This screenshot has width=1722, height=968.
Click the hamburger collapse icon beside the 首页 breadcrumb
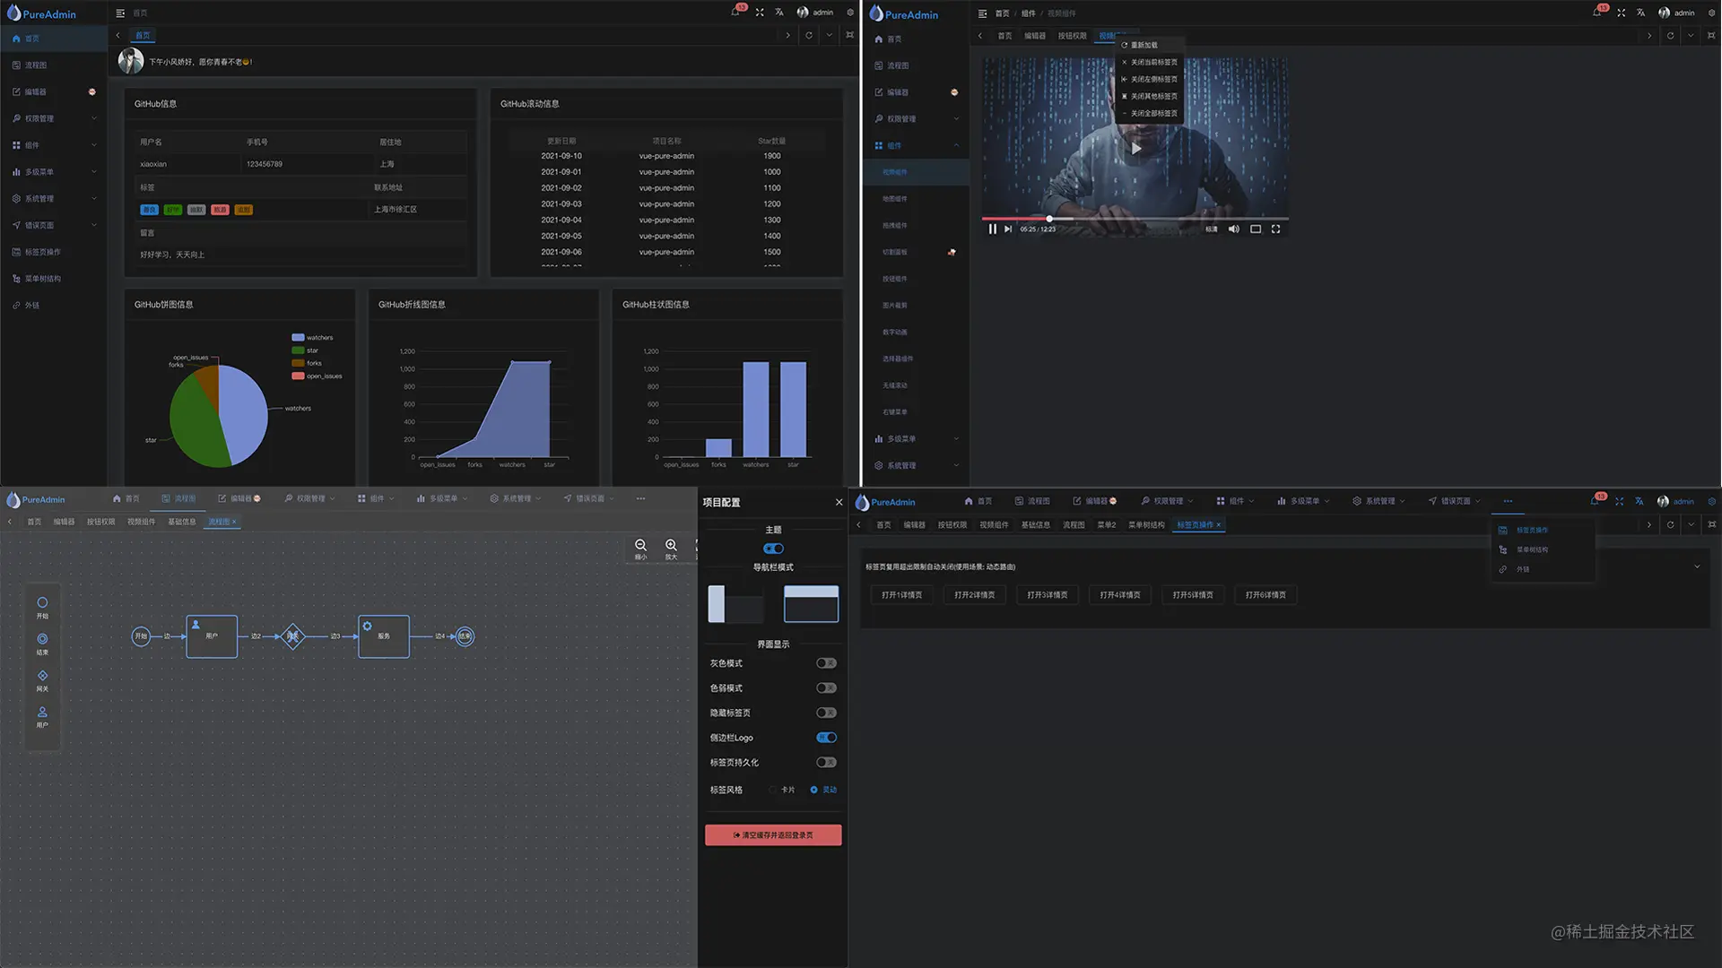120,13
